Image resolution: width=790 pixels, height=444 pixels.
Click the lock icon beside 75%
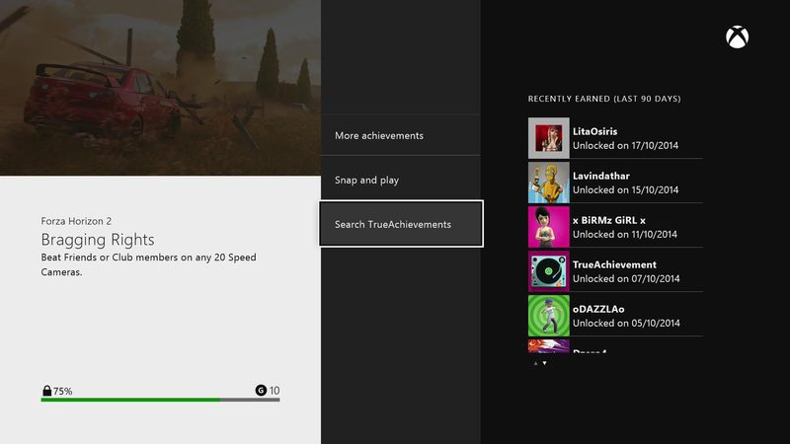click(46, 391)
